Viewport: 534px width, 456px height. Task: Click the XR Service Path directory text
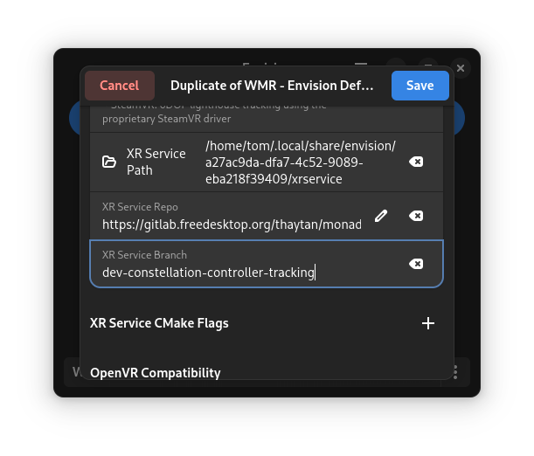pyautogui.click(x=300, y=162)
